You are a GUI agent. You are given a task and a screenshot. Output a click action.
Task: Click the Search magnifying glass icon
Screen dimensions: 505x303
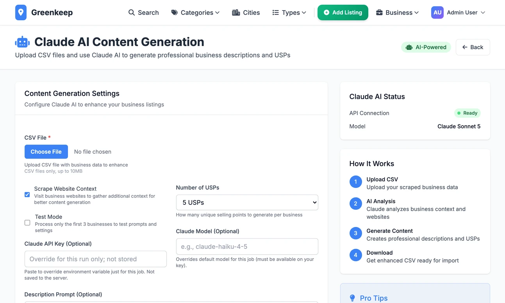pos(132,12)
